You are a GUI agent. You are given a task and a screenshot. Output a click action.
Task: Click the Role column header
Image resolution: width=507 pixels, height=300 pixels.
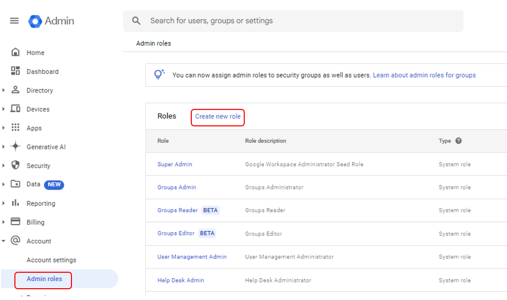click(x=163, y=141)
